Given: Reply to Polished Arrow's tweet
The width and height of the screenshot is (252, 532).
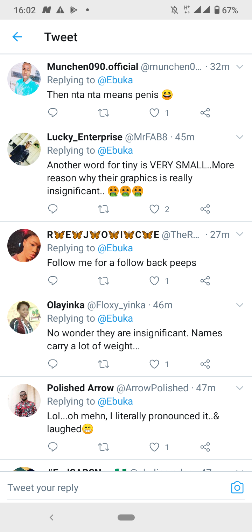Looking at the screenshot, I should pos(53,447).
